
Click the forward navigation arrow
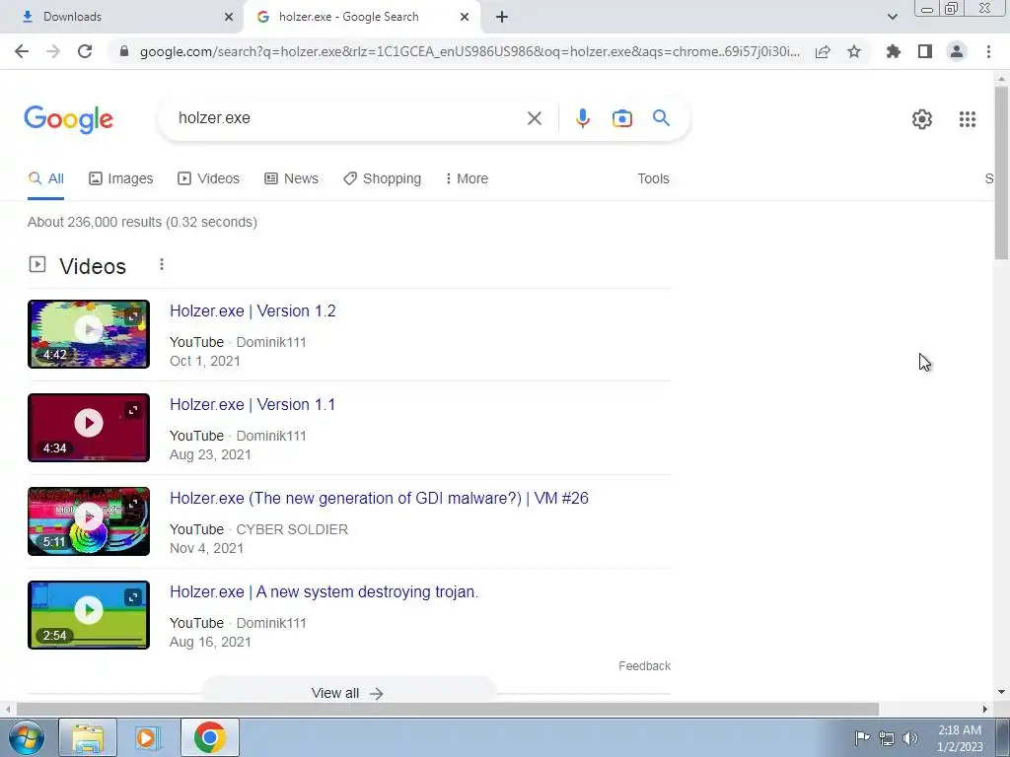click(53, 51)
